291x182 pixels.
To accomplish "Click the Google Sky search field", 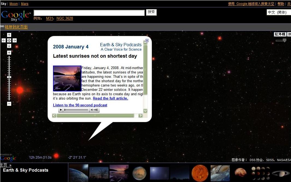I will point(89,13).
